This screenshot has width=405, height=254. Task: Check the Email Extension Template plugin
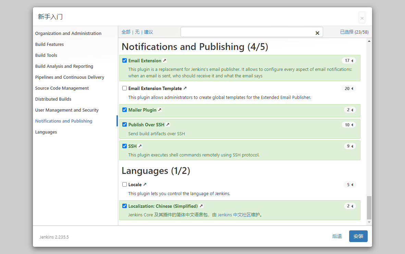(124, 88)
